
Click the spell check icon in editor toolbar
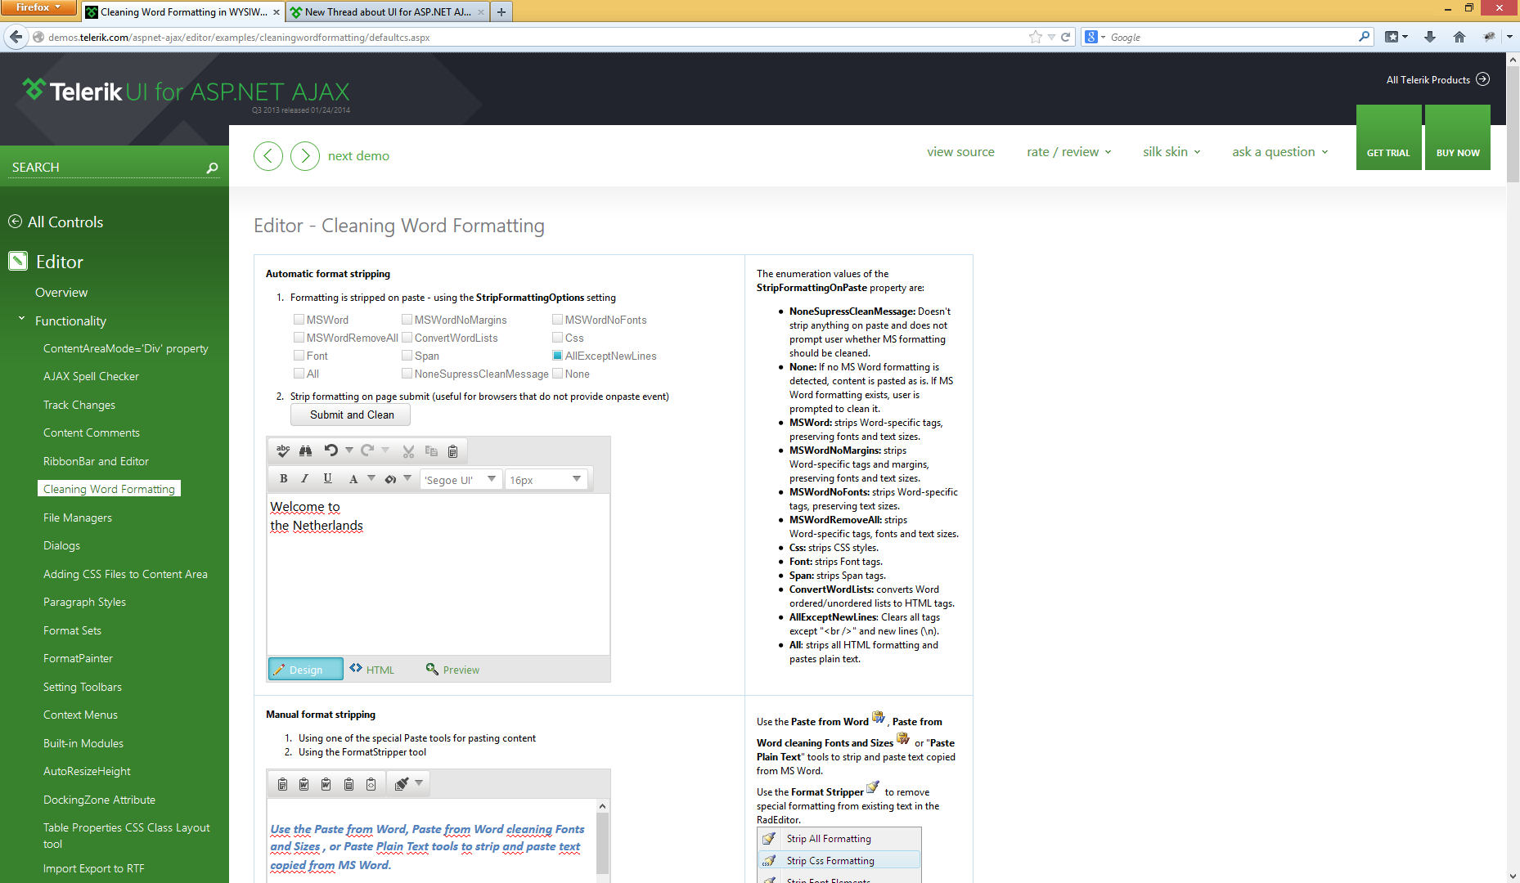tap(283, 450)
